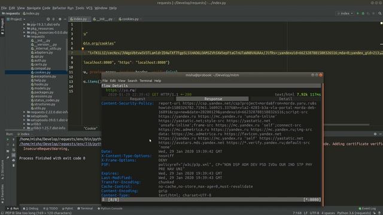Viewport: 383px width, 215px height.
Task: Expand the urllib3-1.25.7.dist-info folder
Action: (25, 128)
